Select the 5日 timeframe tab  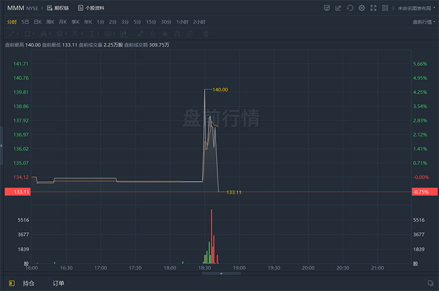tap(25, 22)
